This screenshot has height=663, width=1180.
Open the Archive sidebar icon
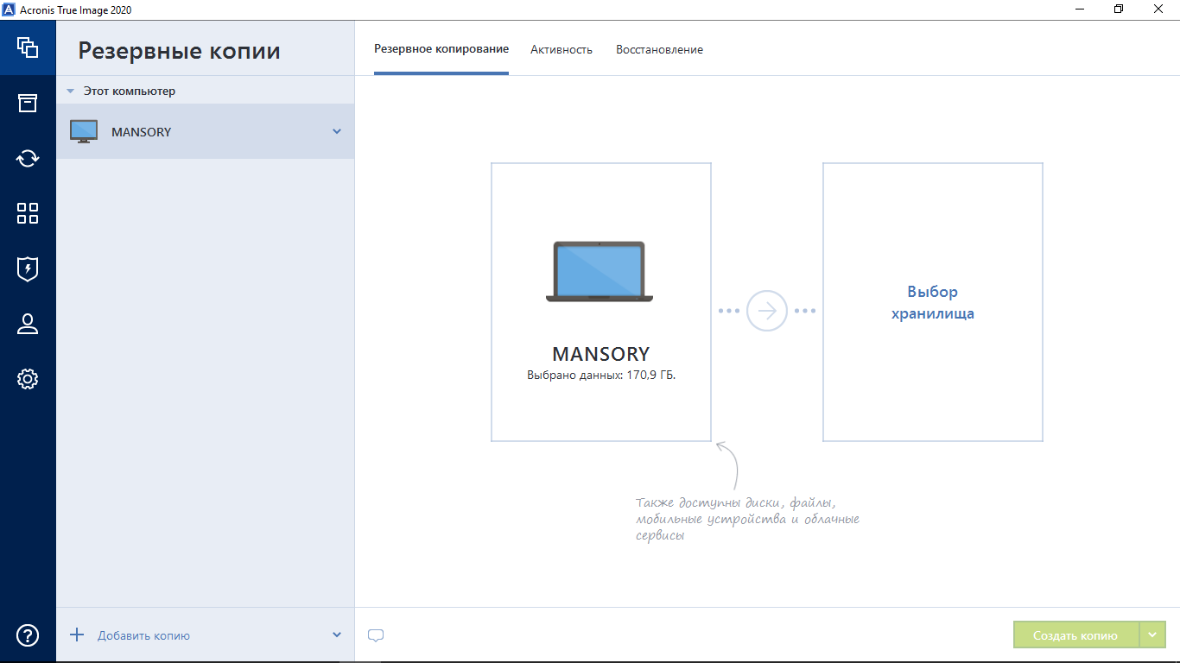coord(28,103)
